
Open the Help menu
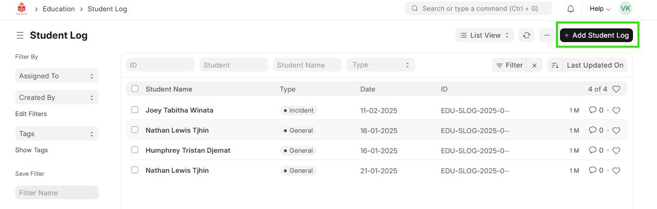[x=600, y=9]
